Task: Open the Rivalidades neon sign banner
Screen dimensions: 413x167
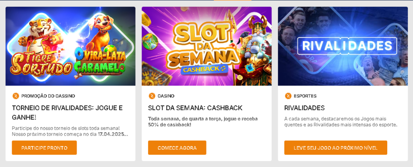Action: [x=347, y=45]
